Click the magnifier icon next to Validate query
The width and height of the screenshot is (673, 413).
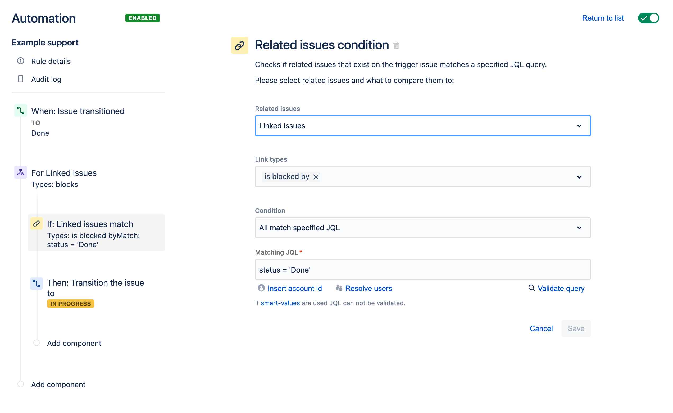[x=531, y=288]
